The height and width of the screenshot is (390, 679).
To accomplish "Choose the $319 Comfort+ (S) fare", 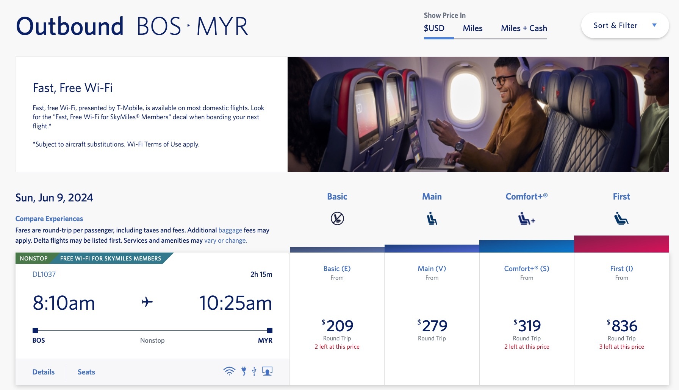I will tap(527, 326).
